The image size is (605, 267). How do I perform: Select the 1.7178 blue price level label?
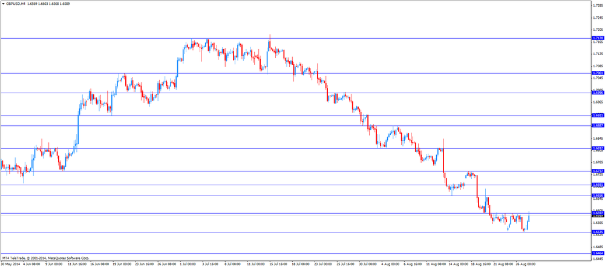[x=598, y=38]
